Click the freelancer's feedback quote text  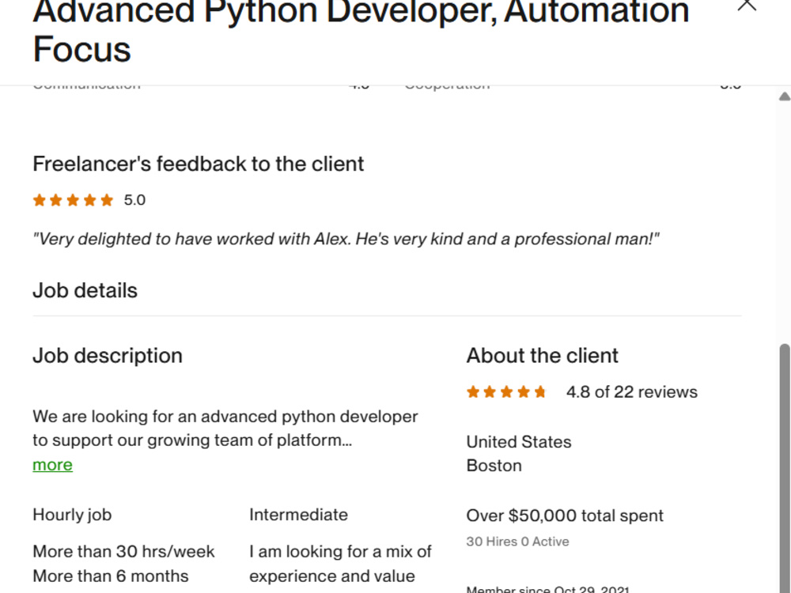pyautogui.click(x=346, y=239)
